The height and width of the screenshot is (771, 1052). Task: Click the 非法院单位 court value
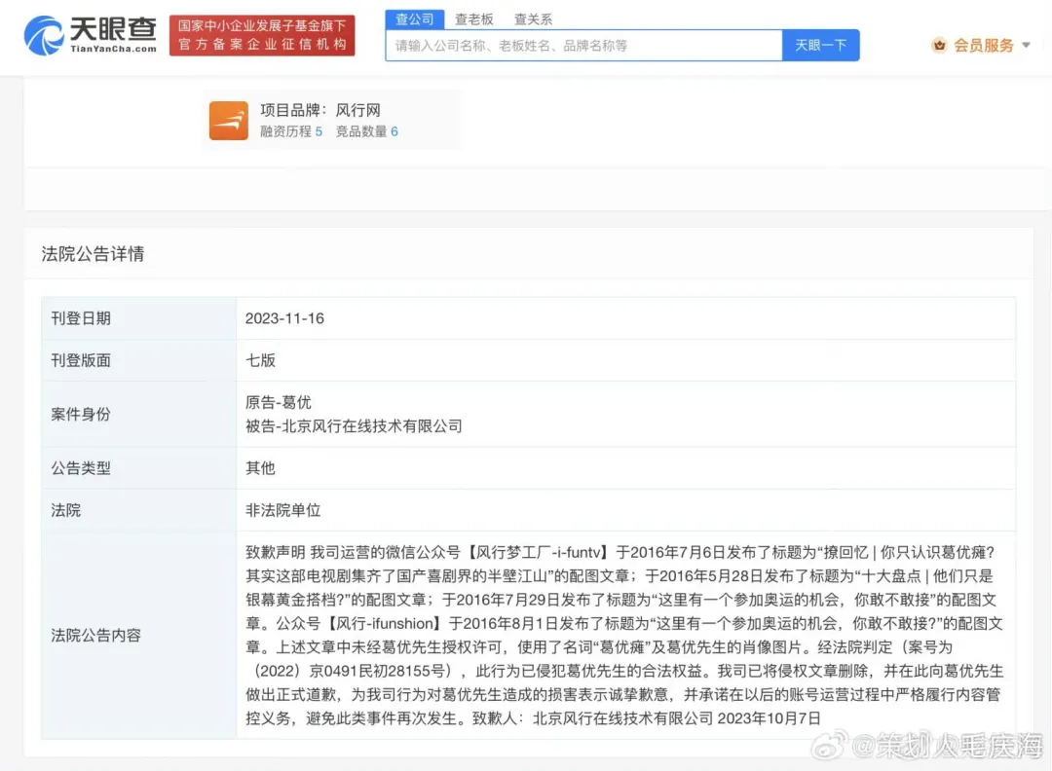283,510
